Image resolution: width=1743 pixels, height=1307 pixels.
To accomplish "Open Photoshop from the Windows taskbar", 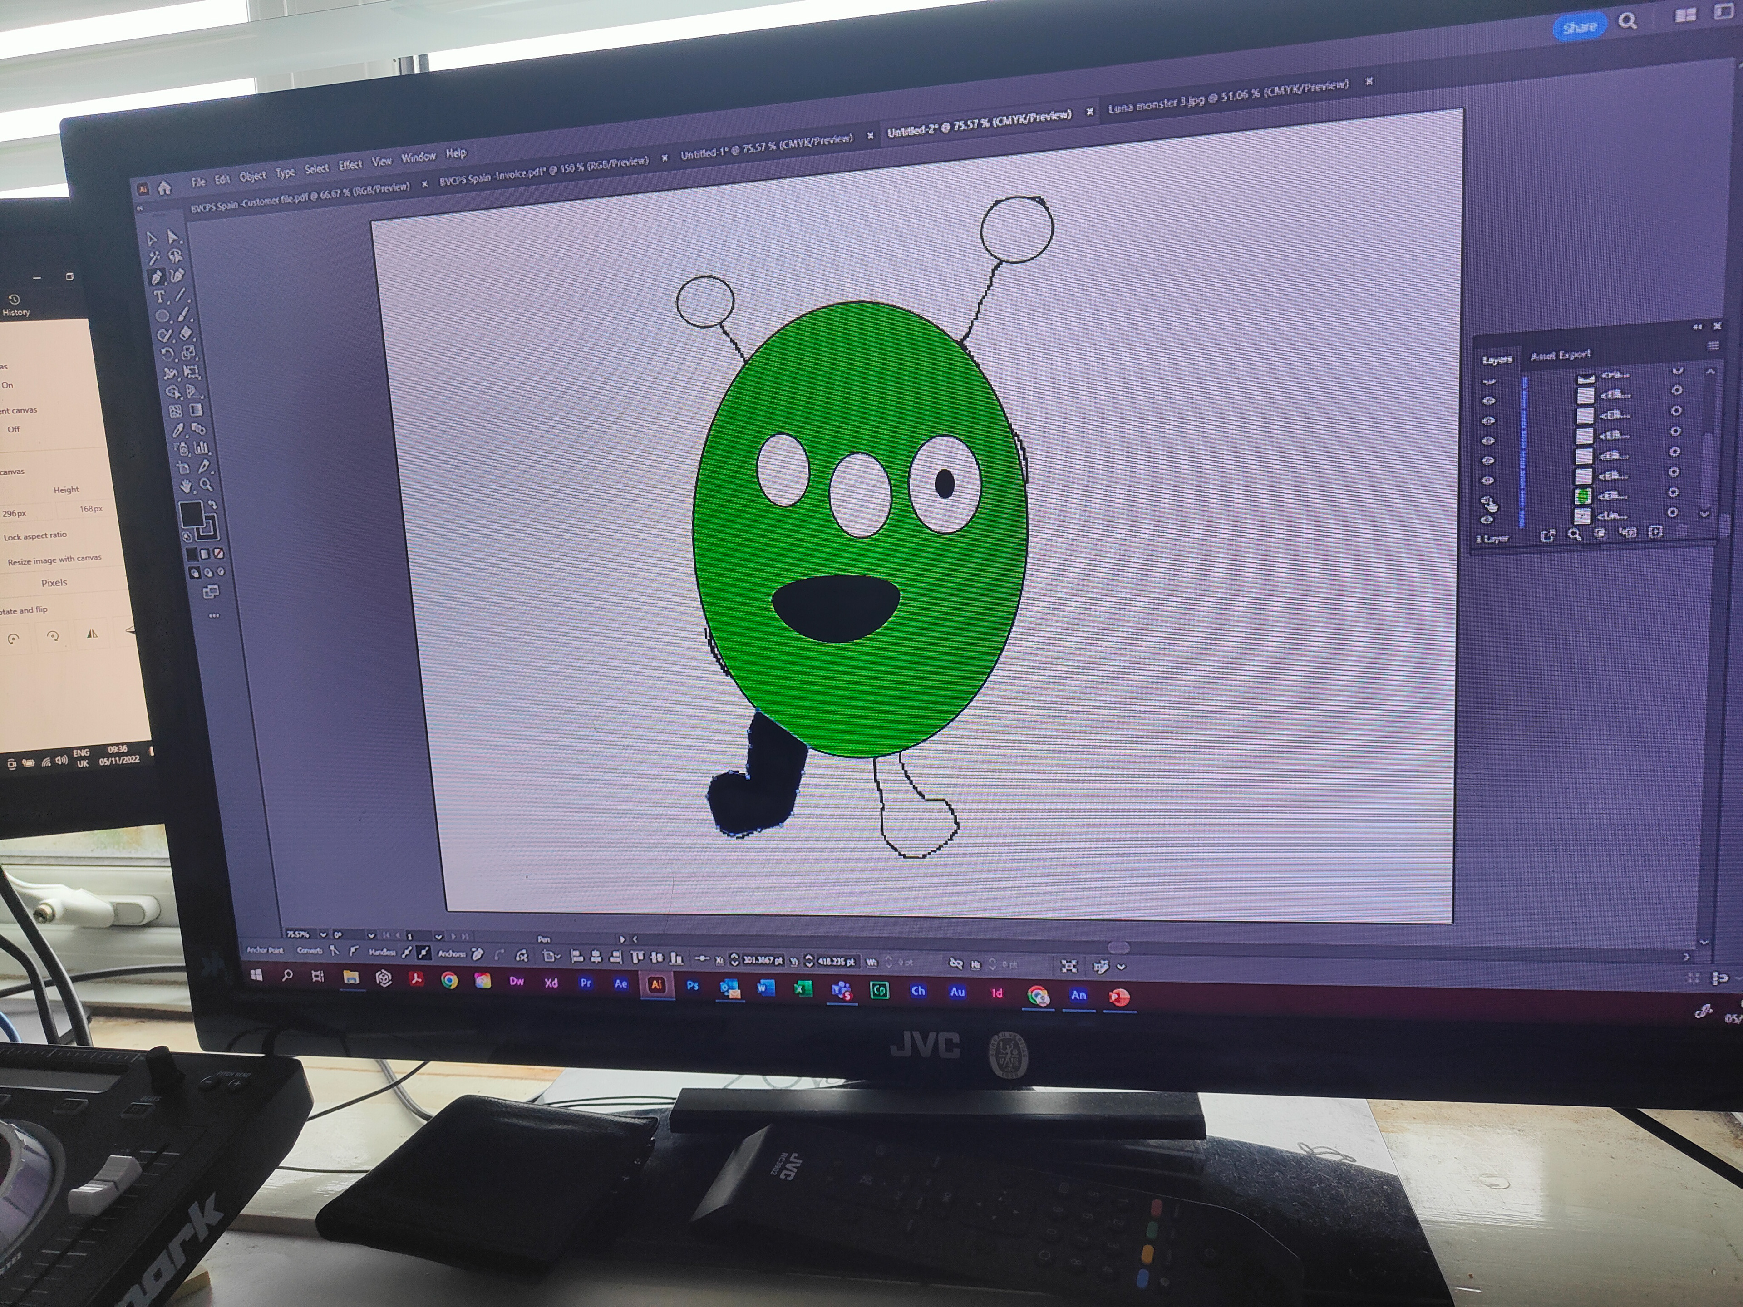I will (692, 986).
